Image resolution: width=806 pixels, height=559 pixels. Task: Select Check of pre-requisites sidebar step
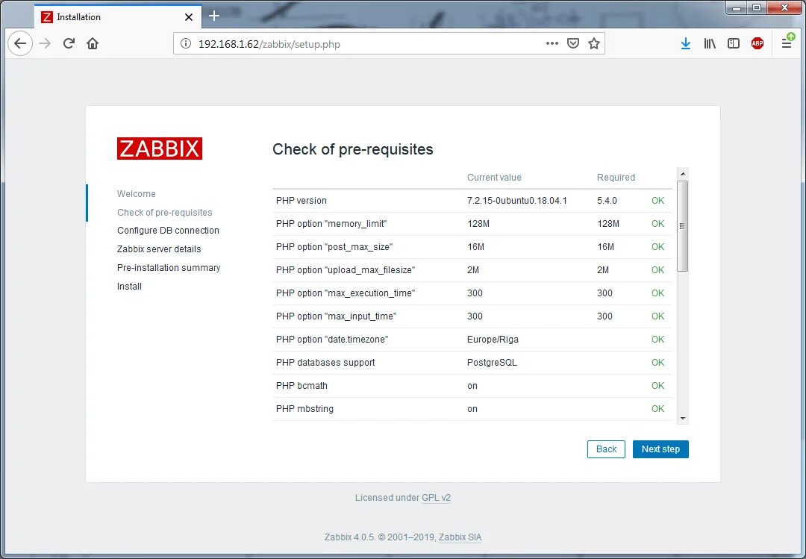pos(164,213)
